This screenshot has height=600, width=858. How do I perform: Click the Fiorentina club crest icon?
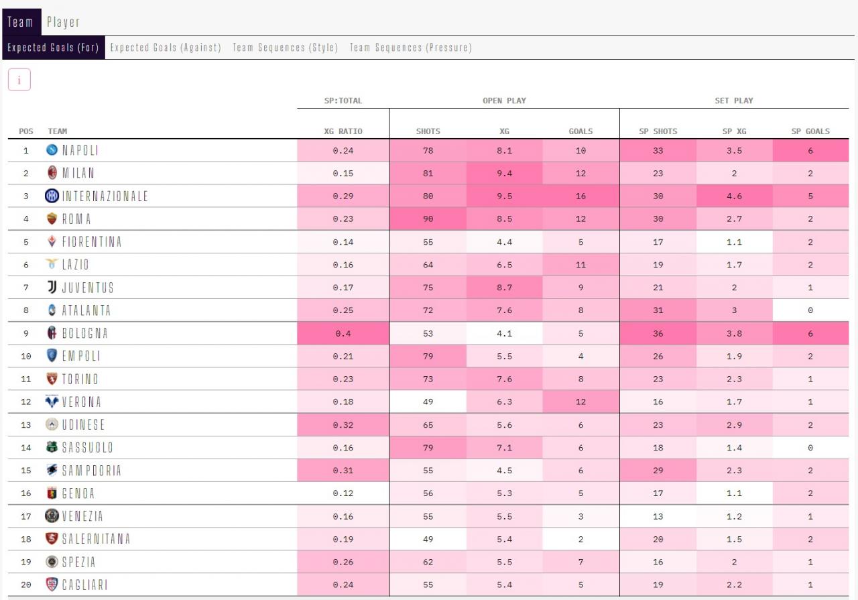[52, 241]
